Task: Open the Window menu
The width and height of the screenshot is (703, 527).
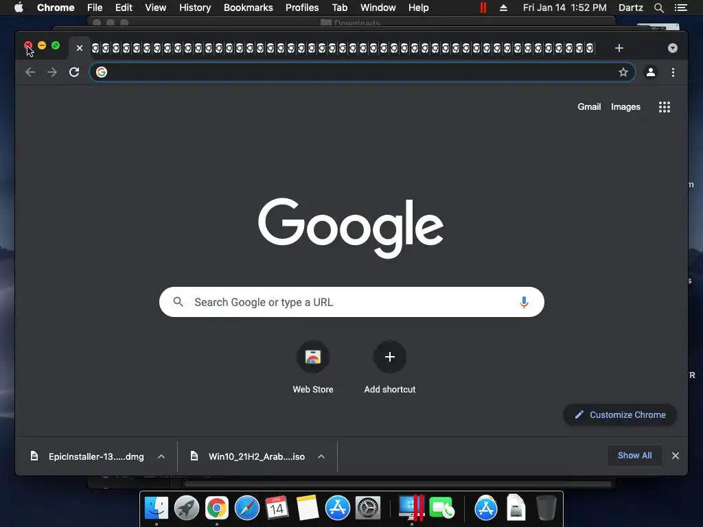Action: pos(378,8)
